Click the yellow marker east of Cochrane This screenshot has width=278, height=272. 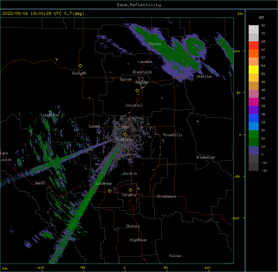(x=110, y=191)
